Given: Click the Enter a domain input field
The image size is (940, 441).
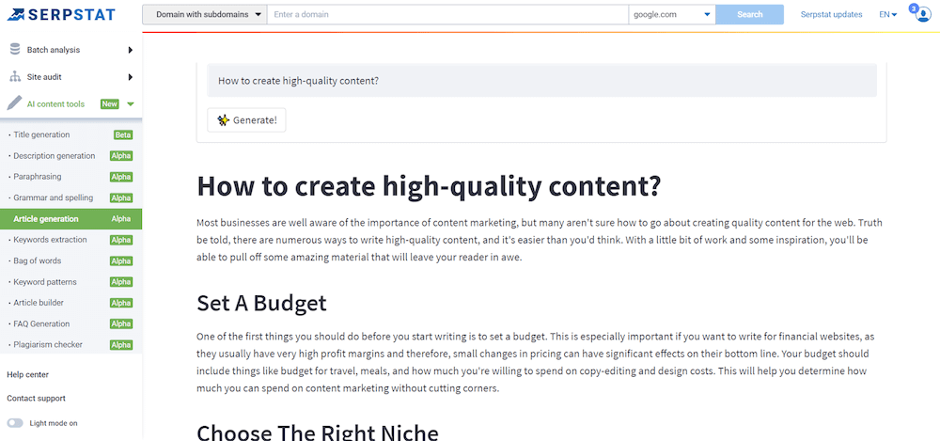Looking at the screenshot, I should click(446, 14).
